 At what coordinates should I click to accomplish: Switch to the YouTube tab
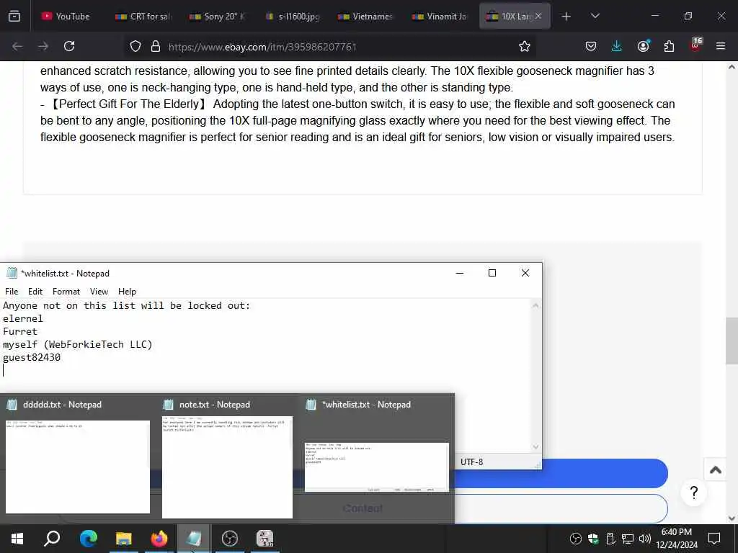66,16
